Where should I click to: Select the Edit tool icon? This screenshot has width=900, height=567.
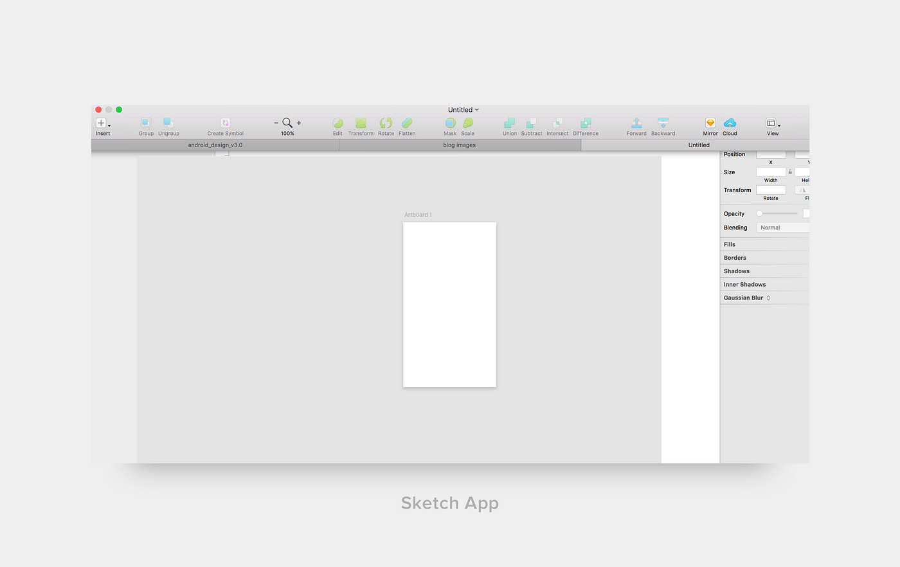click(x=337, y=123)
